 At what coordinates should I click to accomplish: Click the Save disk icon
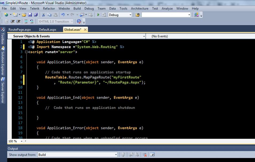click(x=30, y=15)
